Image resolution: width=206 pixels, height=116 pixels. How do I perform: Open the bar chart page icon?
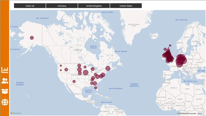pos(5,70)
